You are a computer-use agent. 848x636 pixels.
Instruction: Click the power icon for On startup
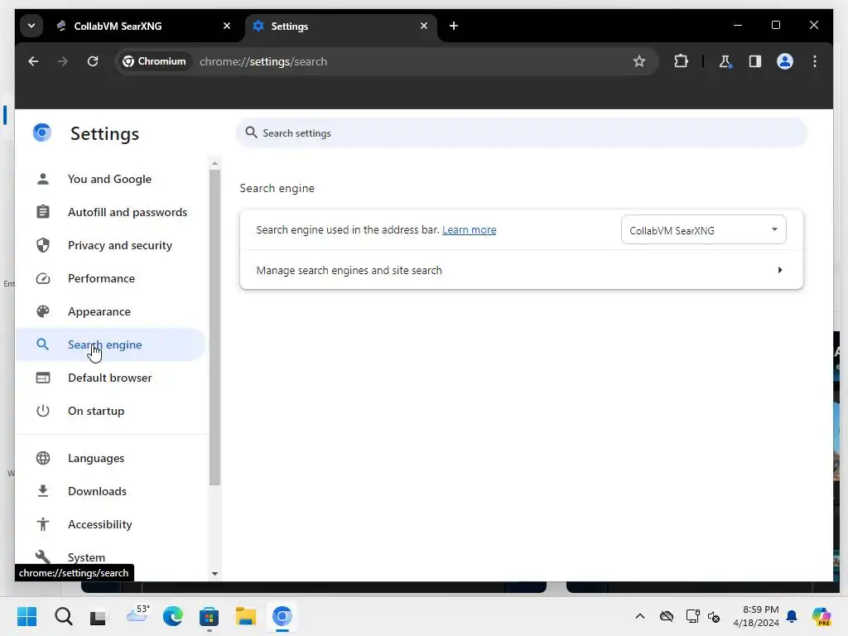click(43, 411)
